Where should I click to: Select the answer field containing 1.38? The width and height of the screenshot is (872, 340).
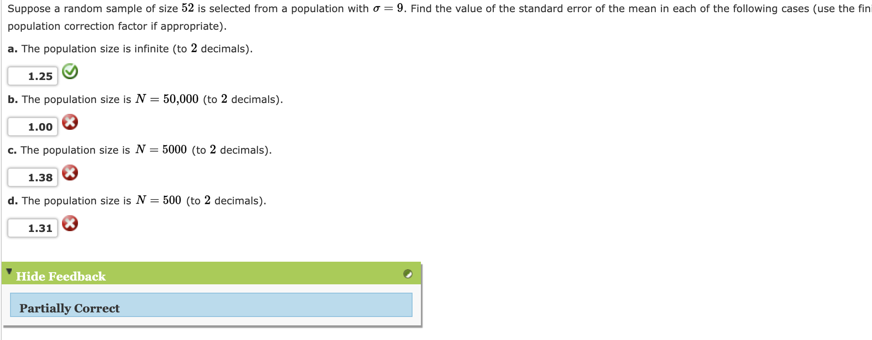(32, 177)
